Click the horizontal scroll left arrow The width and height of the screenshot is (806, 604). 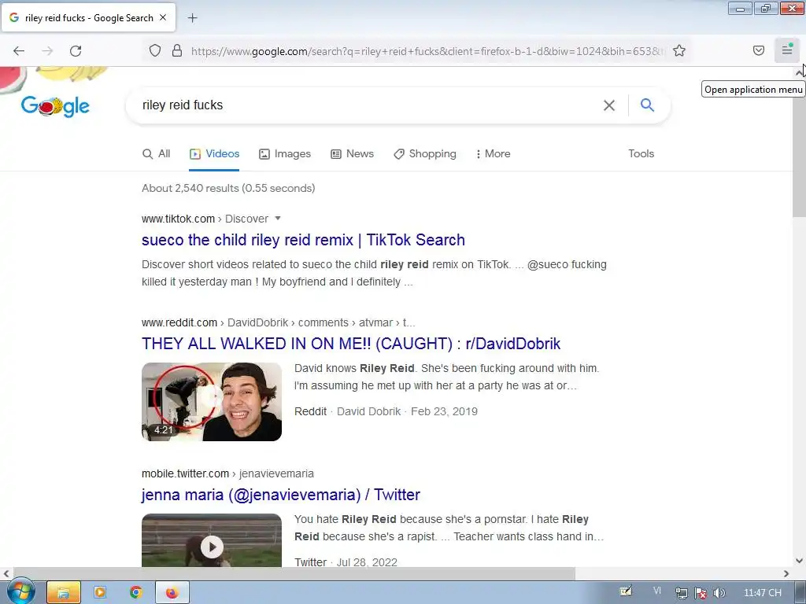(6, 573)
